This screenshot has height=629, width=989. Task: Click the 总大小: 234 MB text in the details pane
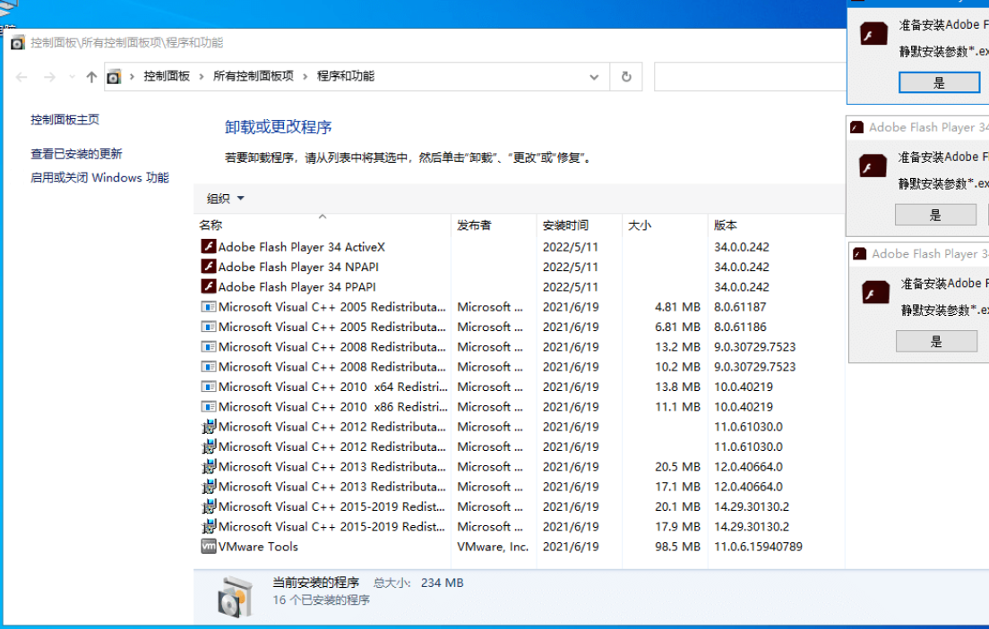418,583
